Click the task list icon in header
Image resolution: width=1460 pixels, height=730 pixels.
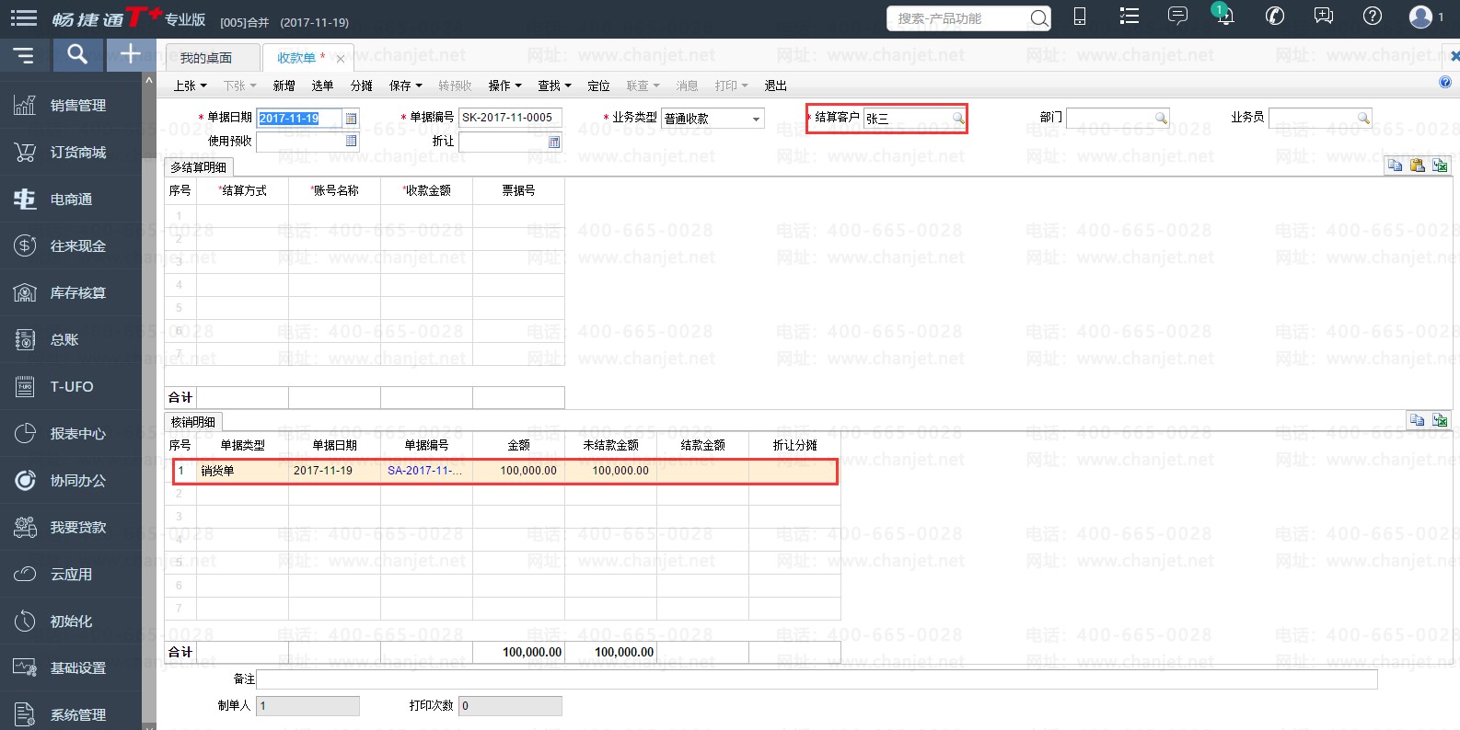[1129, 17]
